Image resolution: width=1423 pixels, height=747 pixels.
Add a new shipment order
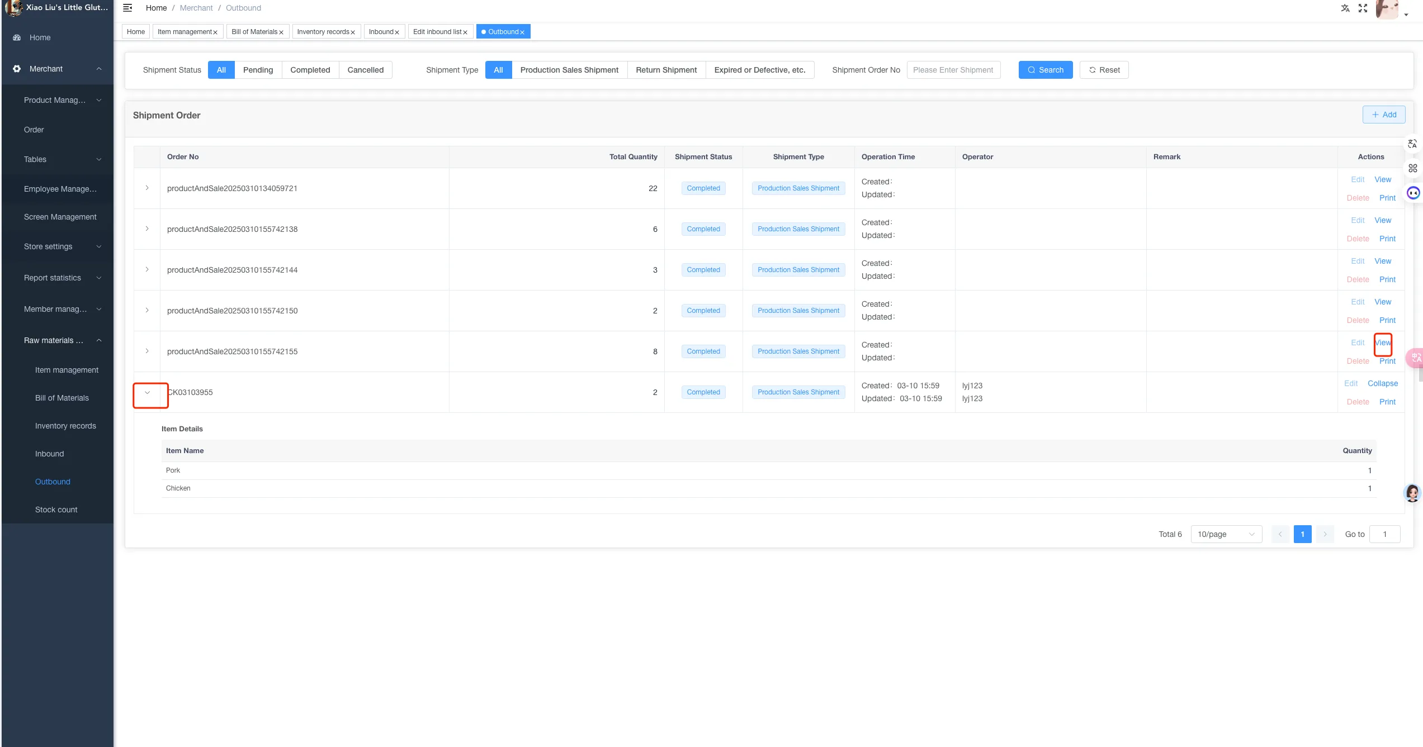[1383, 115]
